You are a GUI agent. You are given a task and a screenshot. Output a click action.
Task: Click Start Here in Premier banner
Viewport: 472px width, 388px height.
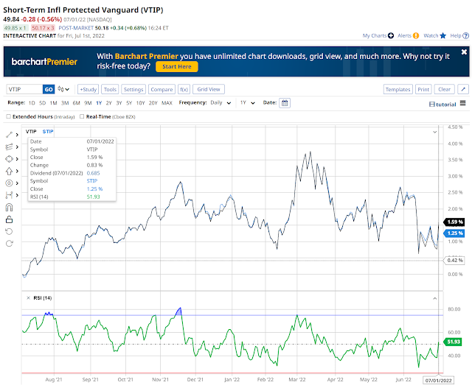coord(177,66)
